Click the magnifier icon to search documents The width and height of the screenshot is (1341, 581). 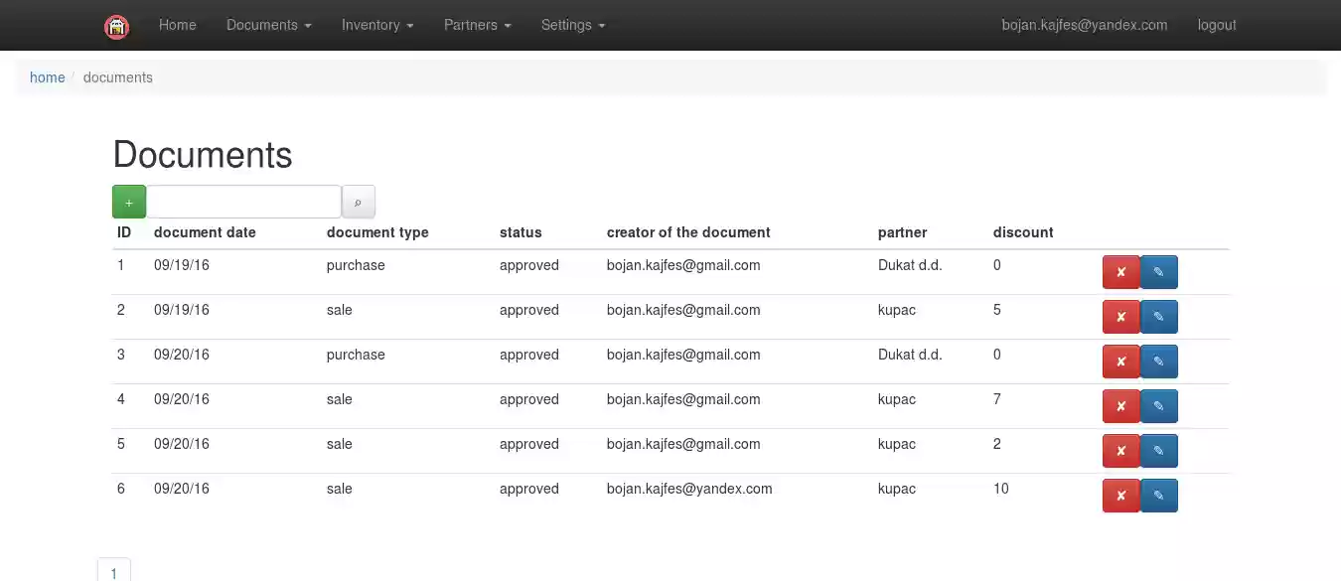(x=358, y=201)
